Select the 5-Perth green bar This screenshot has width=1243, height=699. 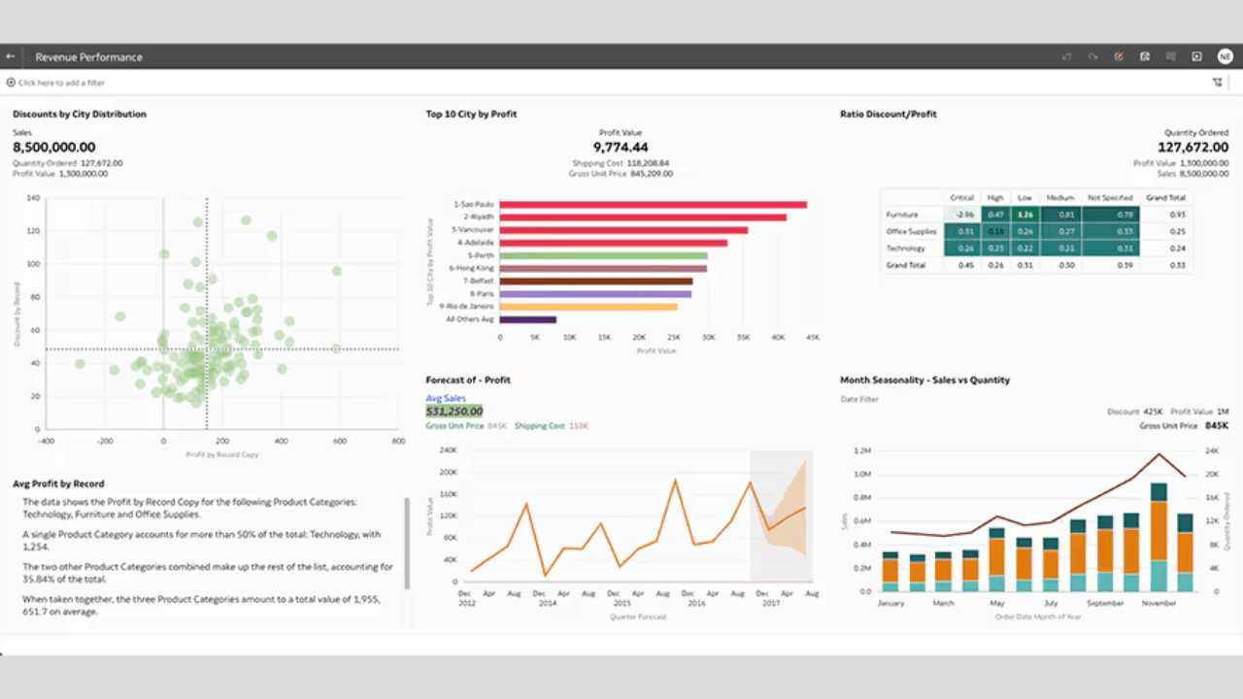point(603,255)
